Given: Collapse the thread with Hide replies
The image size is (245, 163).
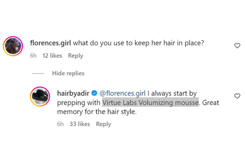Looking at the screenshot, I should (x=68, y=73).
